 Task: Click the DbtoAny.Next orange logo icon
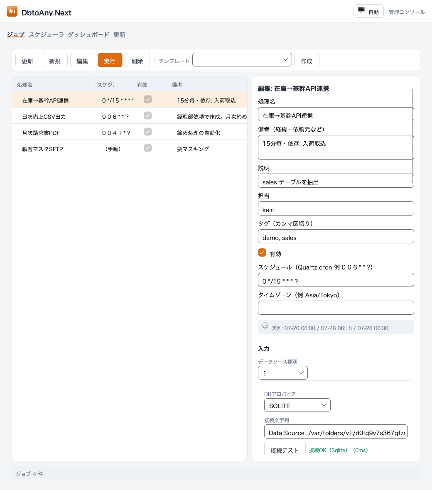(12, 11)
